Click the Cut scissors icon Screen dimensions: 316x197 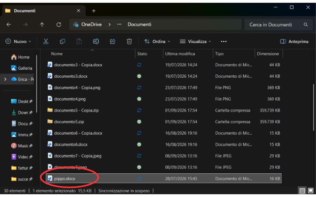pyautogui.click(x=46, y=41)
